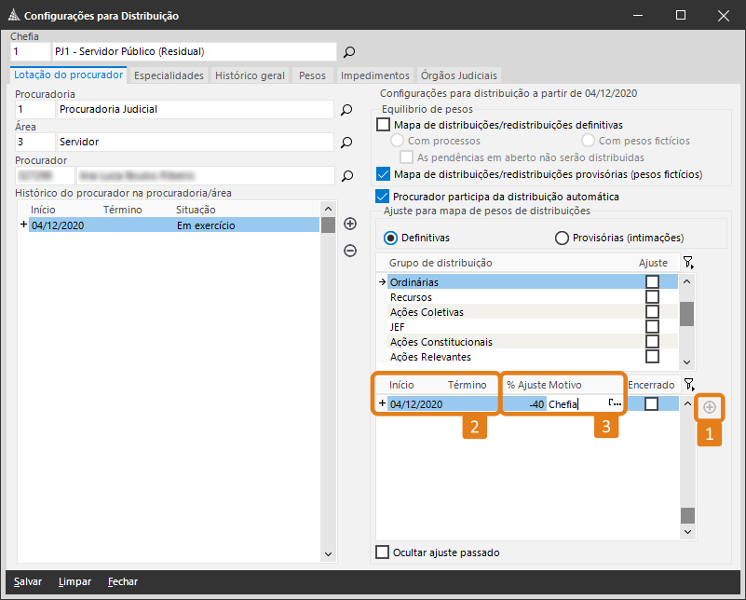The image size is (746, 600).
Task: Uncheck Procurador participa da distribuição automática
Action: pyautogui.click(x=383, y=196)
